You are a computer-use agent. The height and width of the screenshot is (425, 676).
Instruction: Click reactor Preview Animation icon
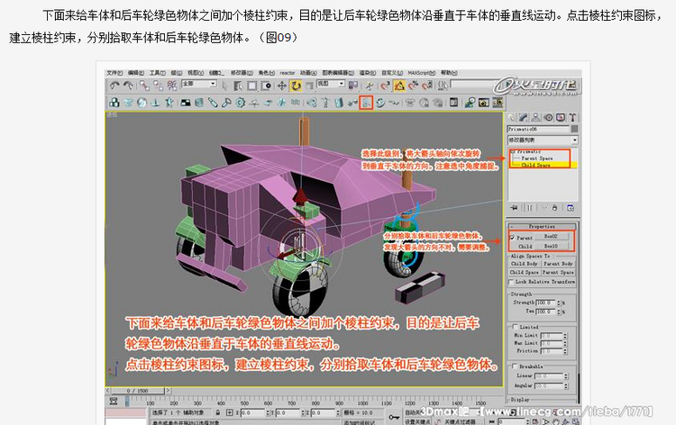[484, 103]
